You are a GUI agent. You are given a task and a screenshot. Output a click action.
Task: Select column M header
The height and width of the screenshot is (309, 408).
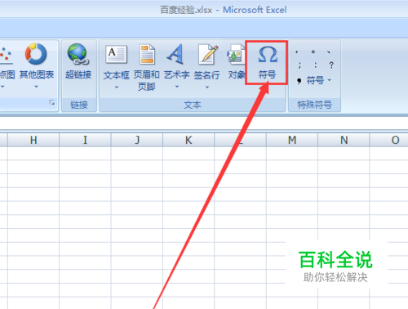[292, 140]
